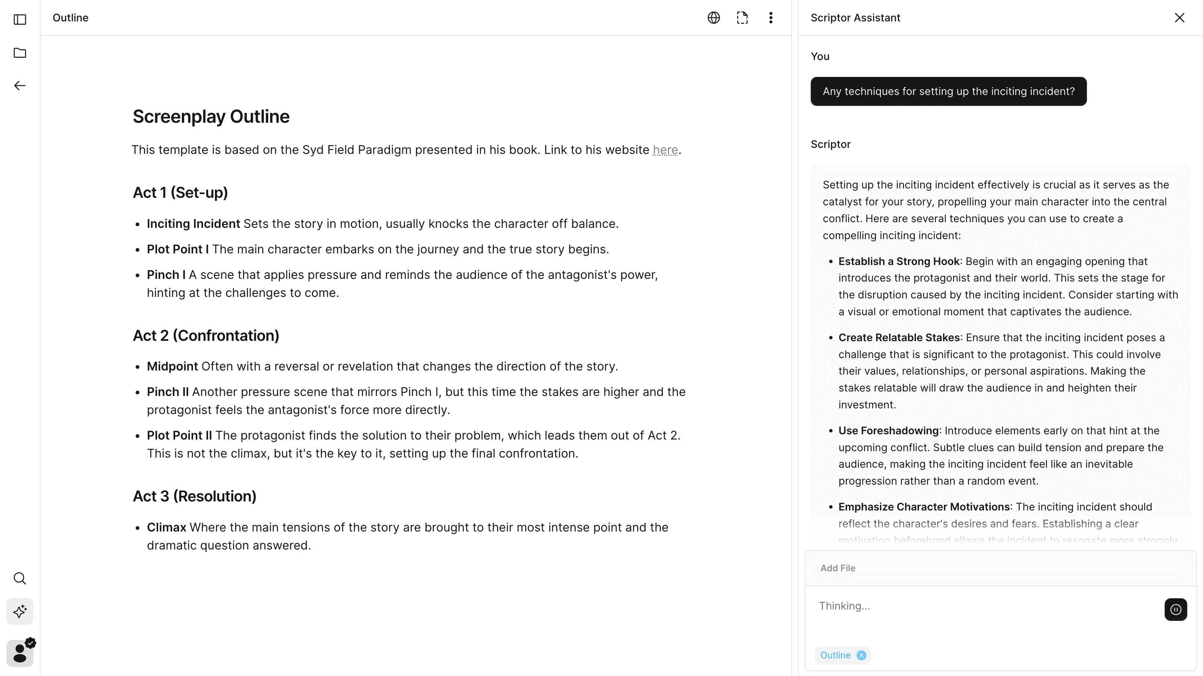Click the document template icon in the toolbar
1203x676 pixels.
742,18
